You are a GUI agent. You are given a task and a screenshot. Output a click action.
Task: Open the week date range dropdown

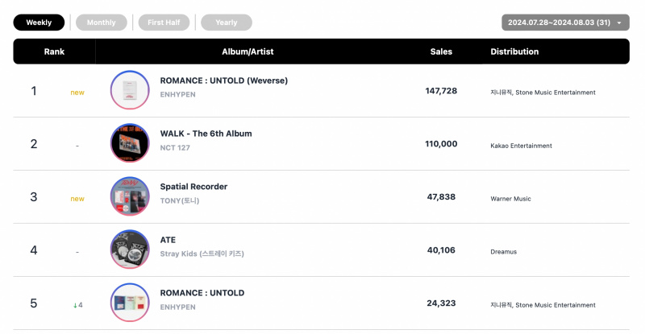tap(565, 23)
